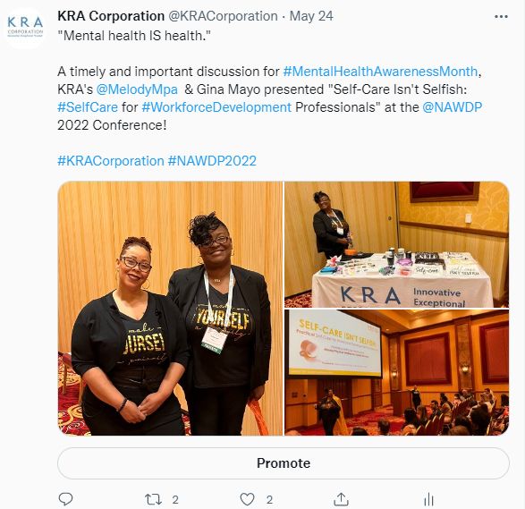This screenshot has height=509, width=525.
Task: Open KRA Corporation profile avatar
Action: (x=25, y=28)
